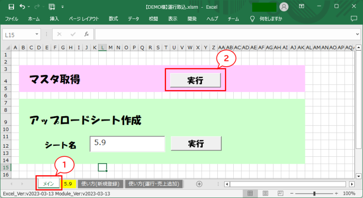Viewport: 363px width, 198px height.
Task: Click the シート名 input box containing 5.9
Action: click(x=127, y=144)
